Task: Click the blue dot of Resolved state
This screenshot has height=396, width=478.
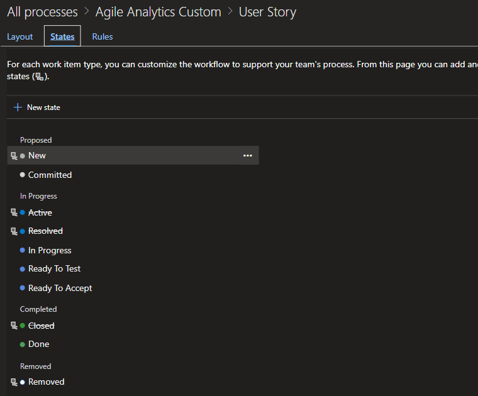Action: (x=22, y=231)
